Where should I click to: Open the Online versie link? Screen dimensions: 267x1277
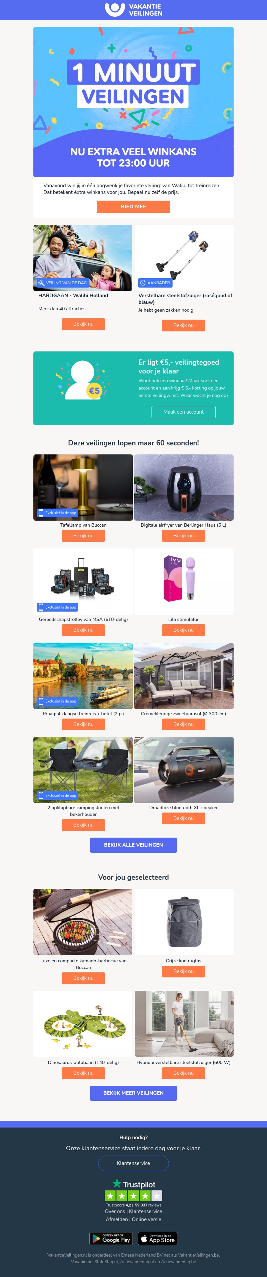click(147, 1219)
